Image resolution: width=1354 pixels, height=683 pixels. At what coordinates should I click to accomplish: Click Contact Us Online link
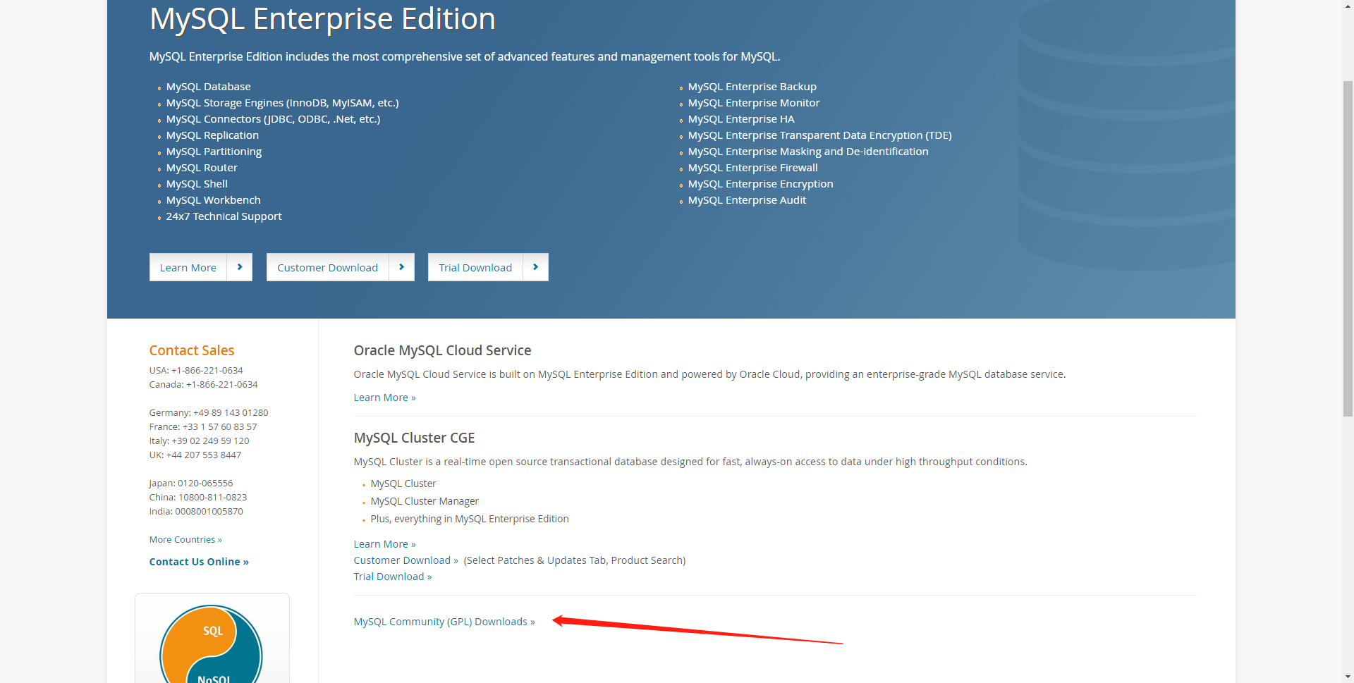pyautogui.click(x=199, y=562)
